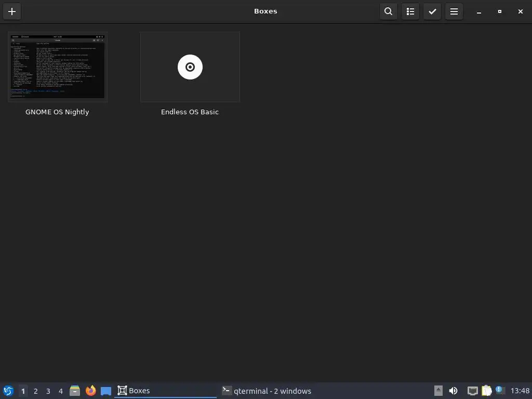Launch file manager from taskbar
532x399 pixels.
point(75,391)
